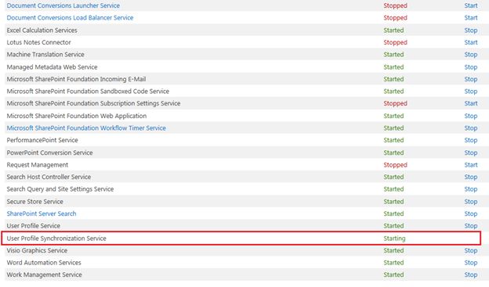Screen dimensions: 489x287
Task: Select 'Managed Metadata Web Service' name
Action: click(52, 67)
